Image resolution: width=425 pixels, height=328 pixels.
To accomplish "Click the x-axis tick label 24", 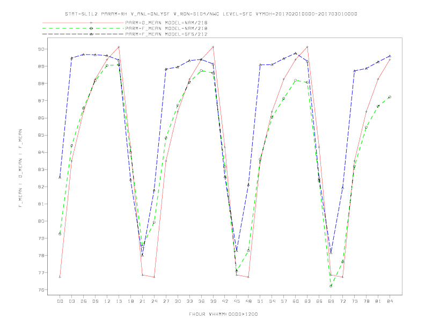I will [x=154, y=301].
